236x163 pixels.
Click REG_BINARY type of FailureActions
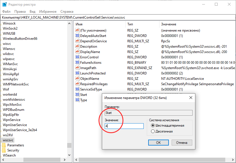(137, 63)
